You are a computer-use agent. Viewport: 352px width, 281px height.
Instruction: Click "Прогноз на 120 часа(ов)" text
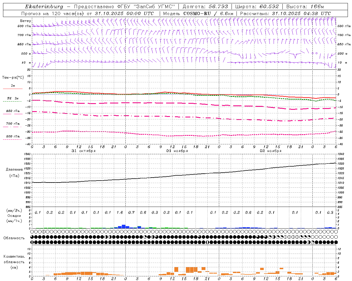tap(53, 13)
